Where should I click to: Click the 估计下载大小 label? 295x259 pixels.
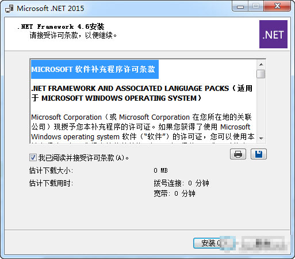tap(51, 170)
